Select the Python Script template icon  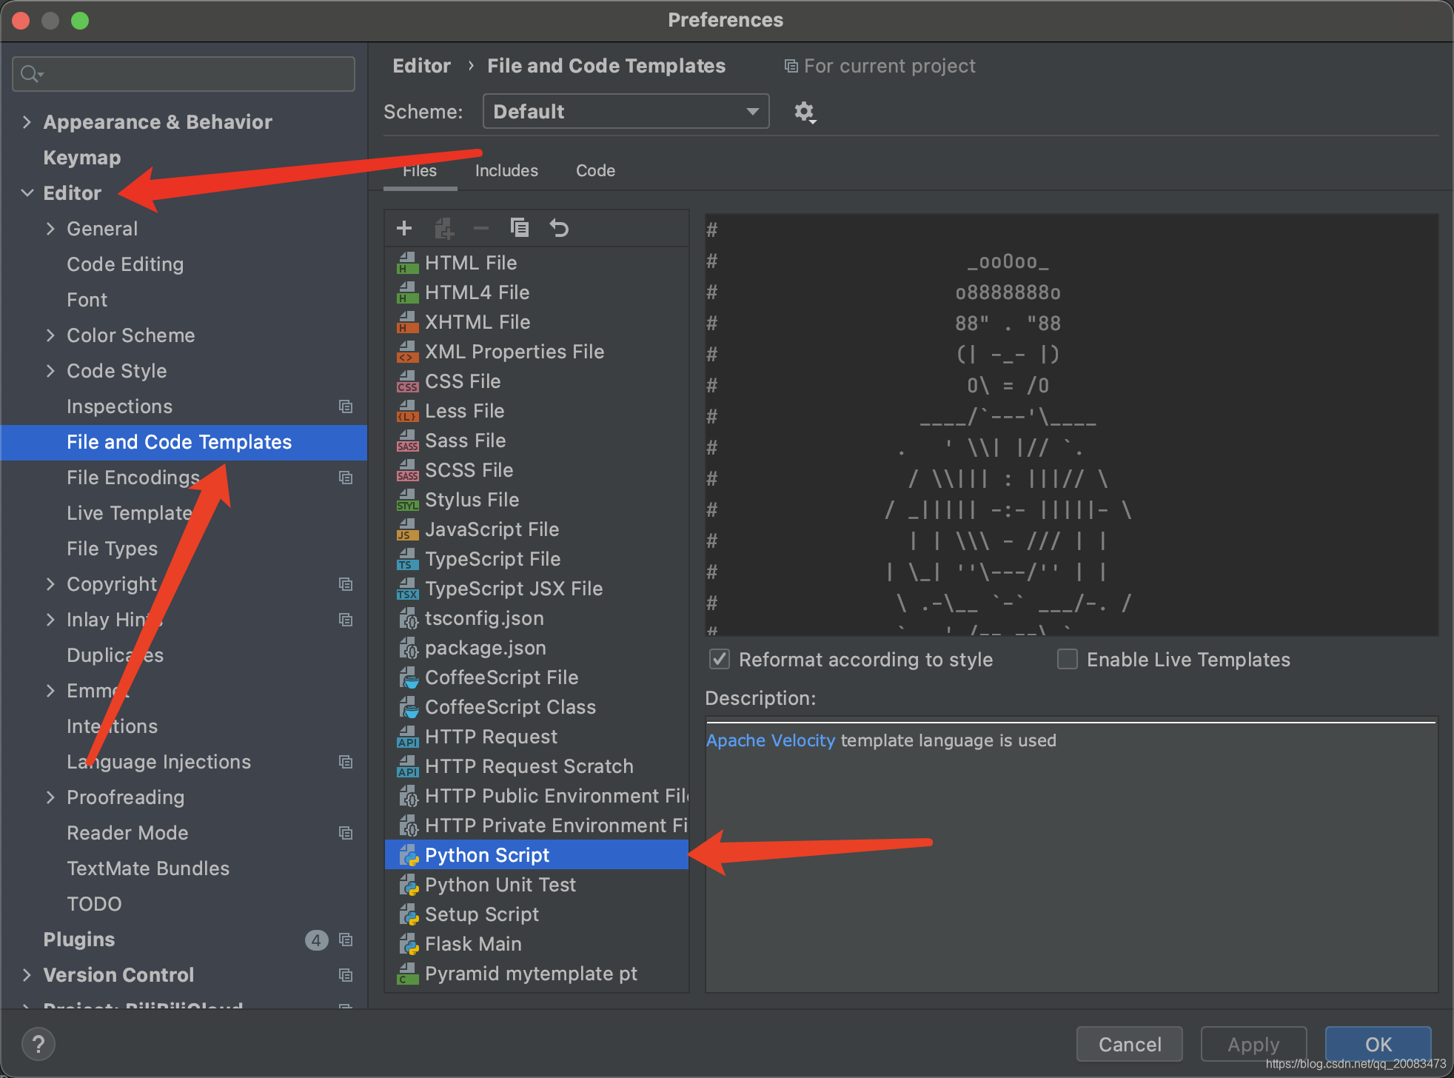(408, 855)
